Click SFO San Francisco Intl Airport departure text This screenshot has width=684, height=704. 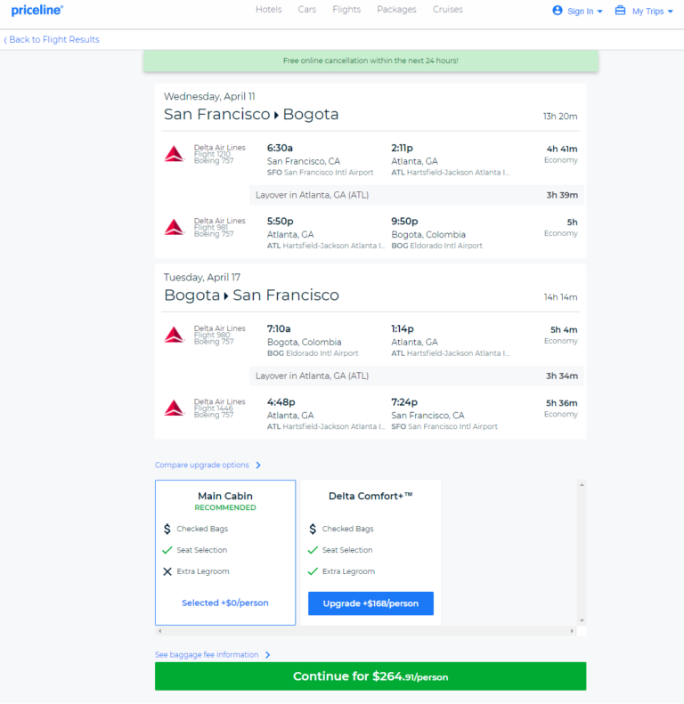tap(320, 173)
